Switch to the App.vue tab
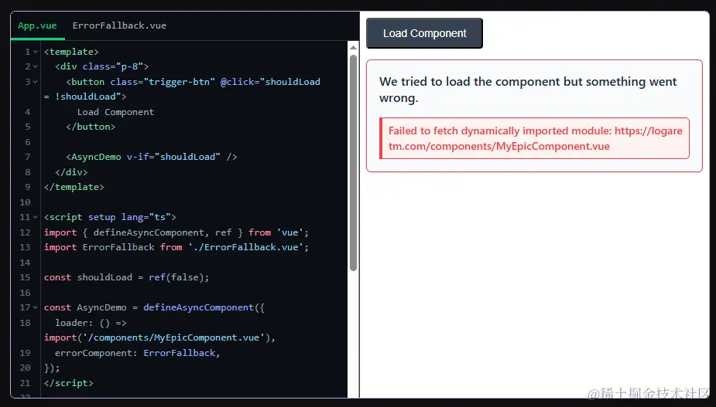The width and height of the screenshot is (716, 407). [x=37, y=25]
